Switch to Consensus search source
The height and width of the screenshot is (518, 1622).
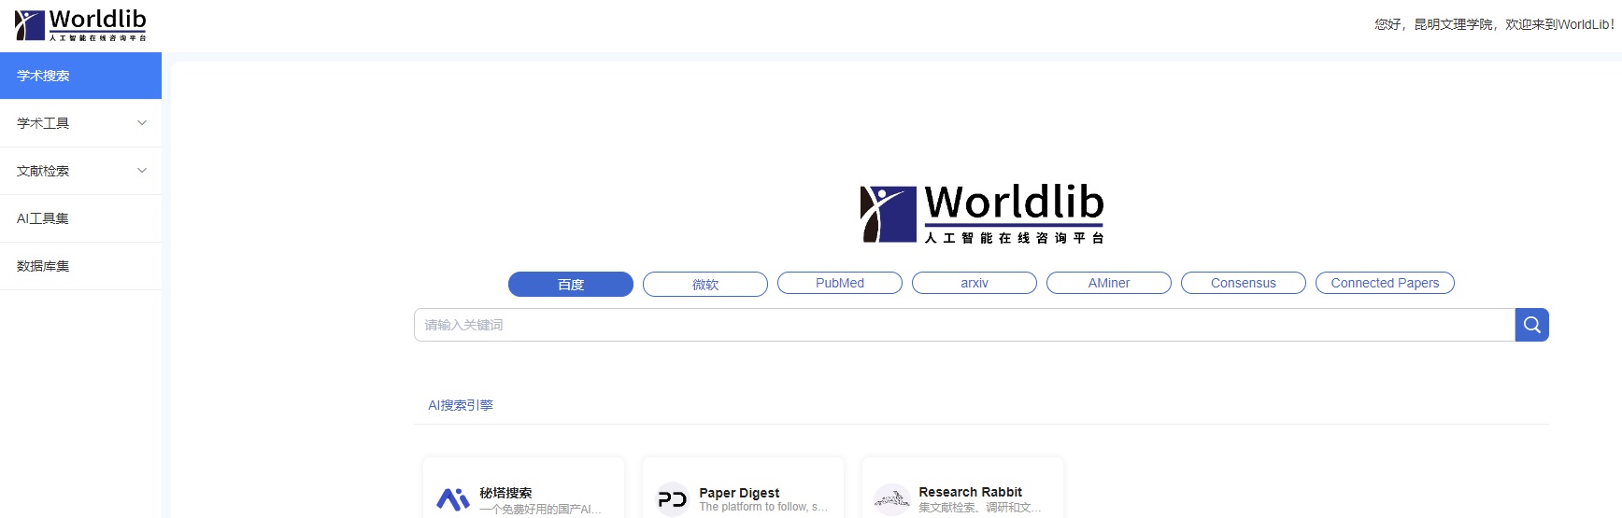click(1244, 283)
